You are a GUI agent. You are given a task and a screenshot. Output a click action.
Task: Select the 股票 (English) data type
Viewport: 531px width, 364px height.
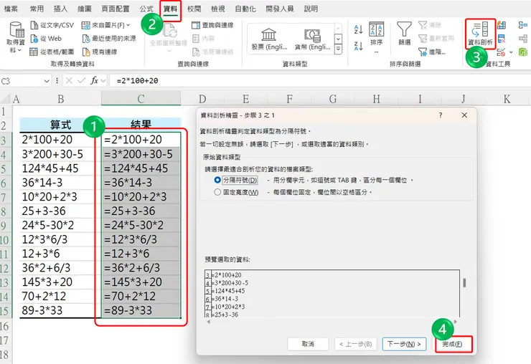pos(269,39)
